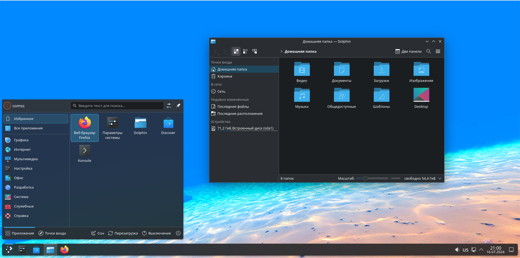This screenshot has height=258, width=520.
Task: Open Последние расположения in sidebar
Action: tap(244, 113)
